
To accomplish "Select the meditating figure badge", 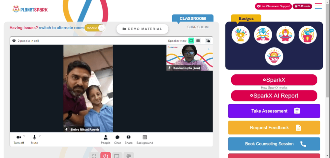I will (x=285, y=35).
